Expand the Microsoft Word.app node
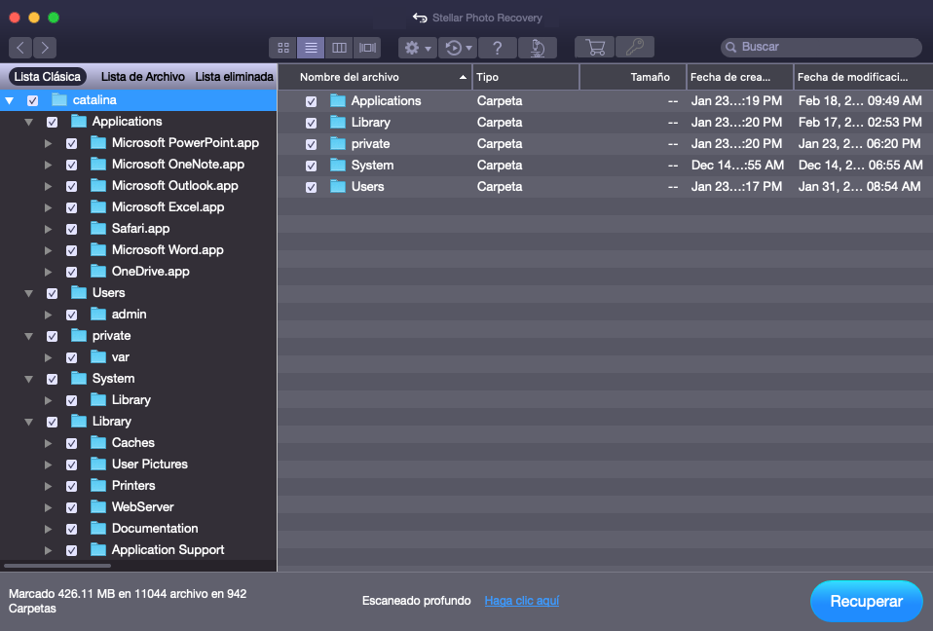Screen dimensions: 933x631 click(48, 250)
